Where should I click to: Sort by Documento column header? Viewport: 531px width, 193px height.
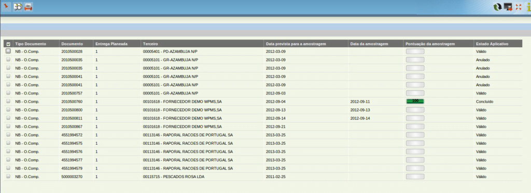(72, 44)
